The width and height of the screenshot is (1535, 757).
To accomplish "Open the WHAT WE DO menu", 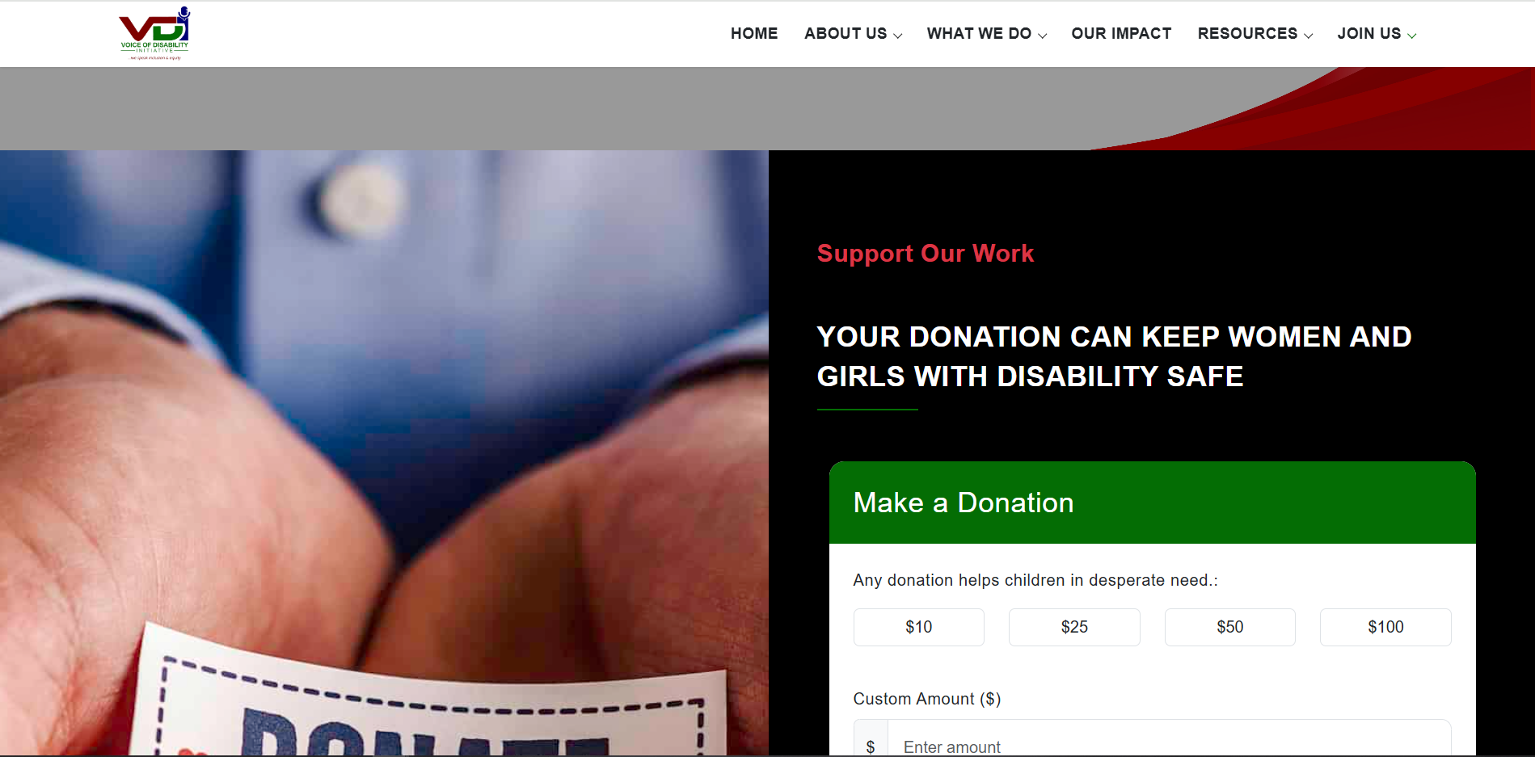I will pos(979,34).
